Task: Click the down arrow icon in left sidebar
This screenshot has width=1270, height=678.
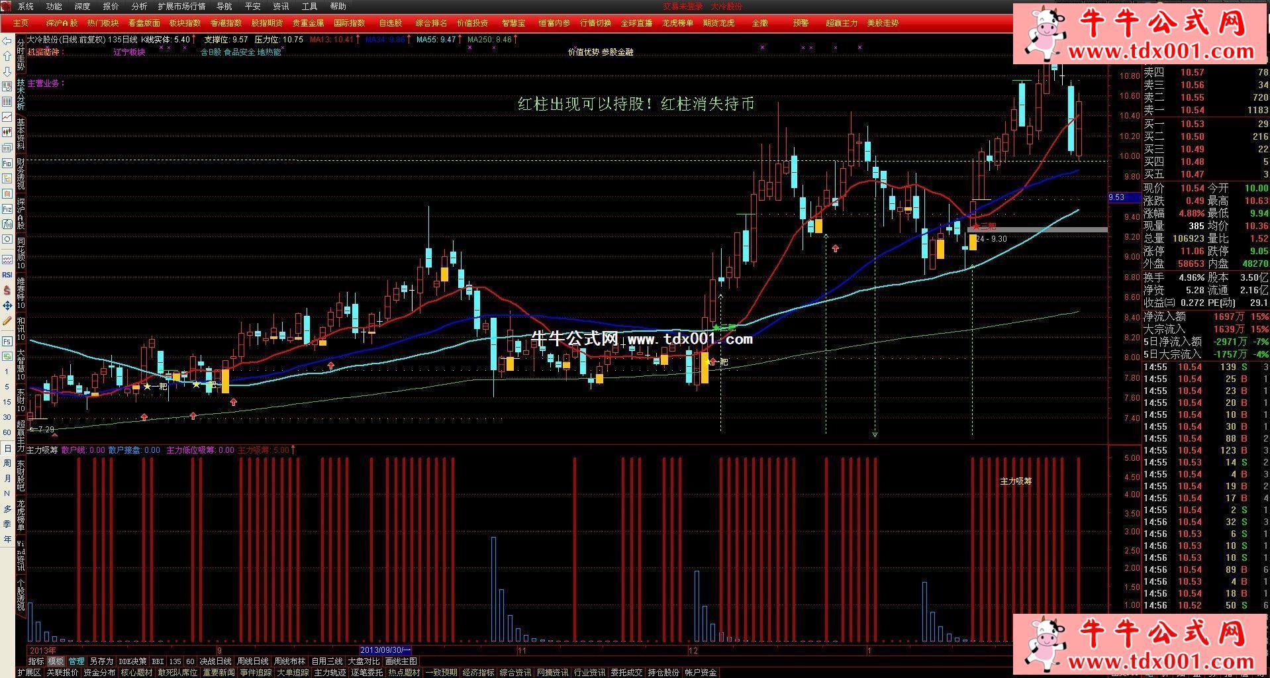Action: (x=7, y=72)
